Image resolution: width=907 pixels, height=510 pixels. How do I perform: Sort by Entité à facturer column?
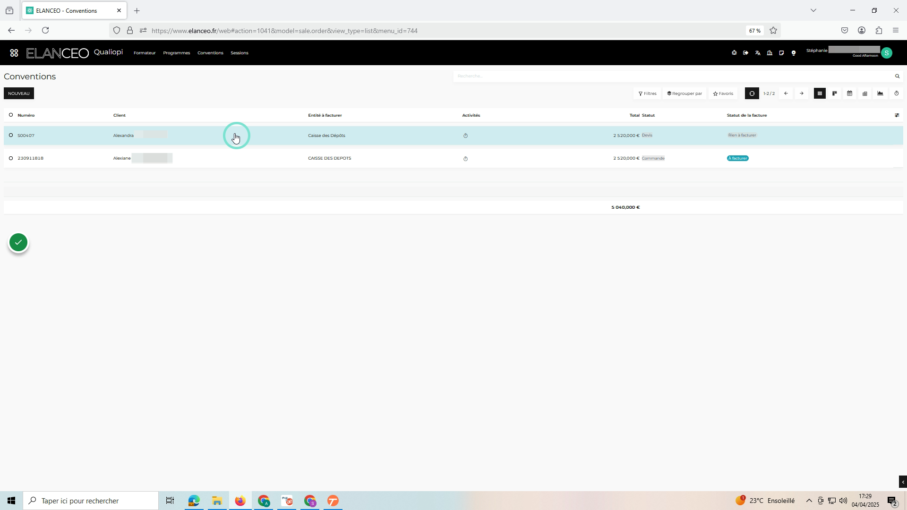(x=325, y=115)
